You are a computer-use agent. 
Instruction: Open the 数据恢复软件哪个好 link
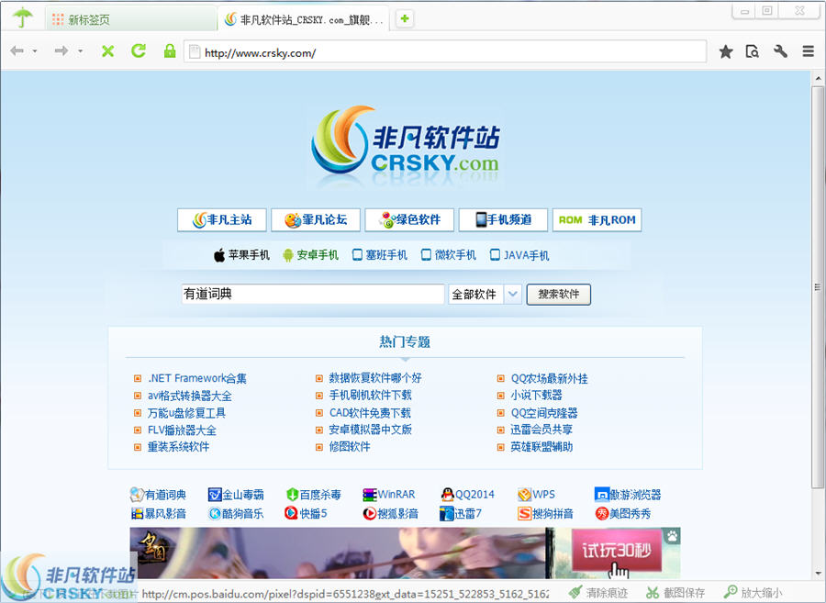pyautogui.click(x=375, y=378)
